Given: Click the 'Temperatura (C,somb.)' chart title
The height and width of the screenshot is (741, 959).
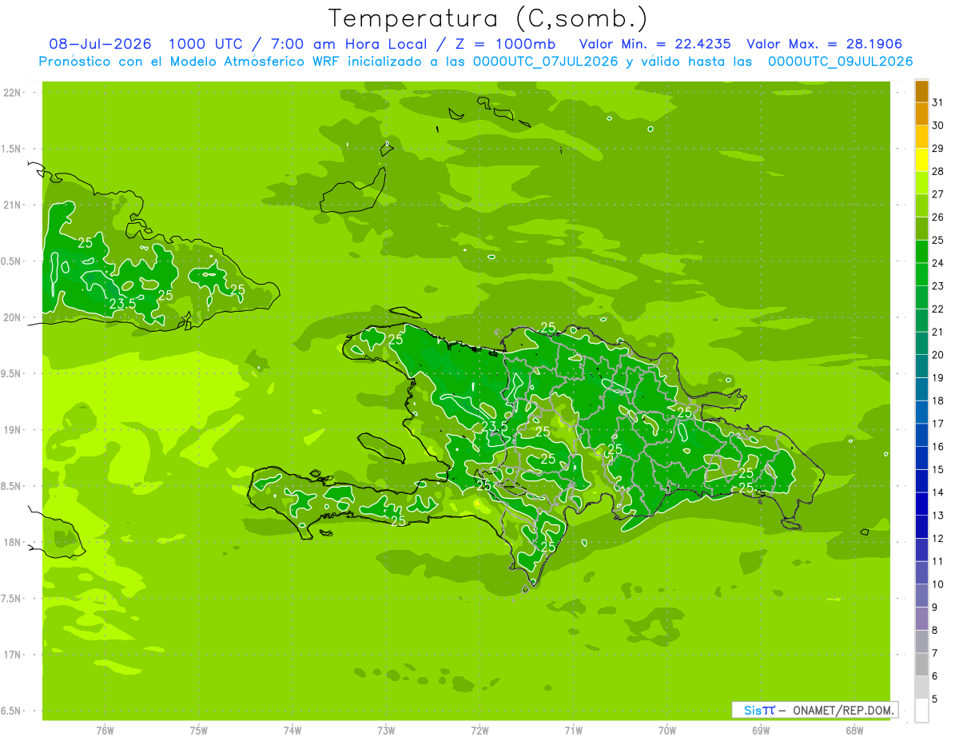Looking at the screenshot, I should coord(487,18).
